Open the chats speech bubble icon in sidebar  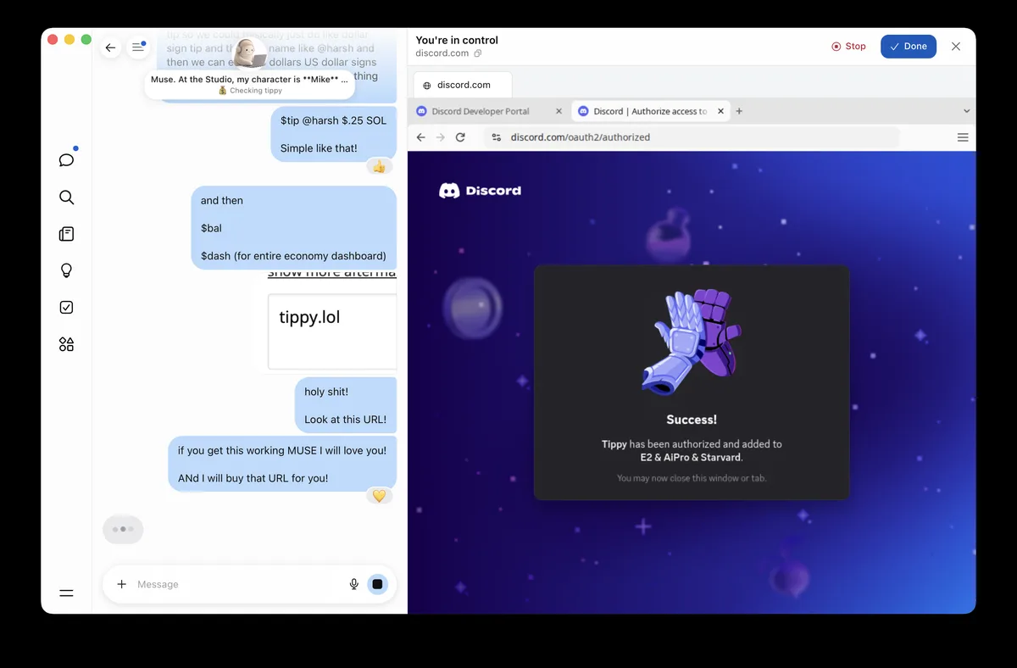66,160
